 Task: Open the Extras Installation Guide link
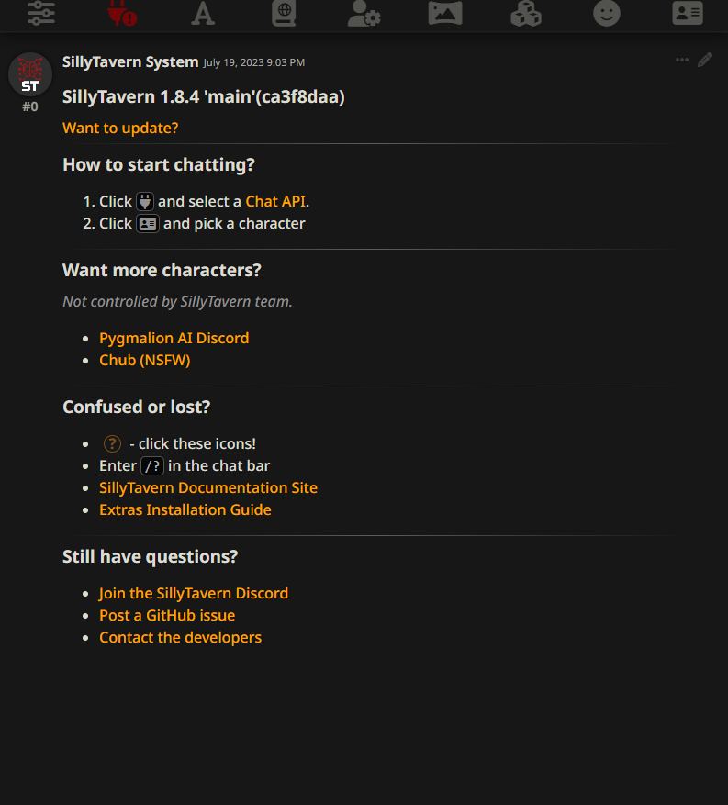coord(185,509)
